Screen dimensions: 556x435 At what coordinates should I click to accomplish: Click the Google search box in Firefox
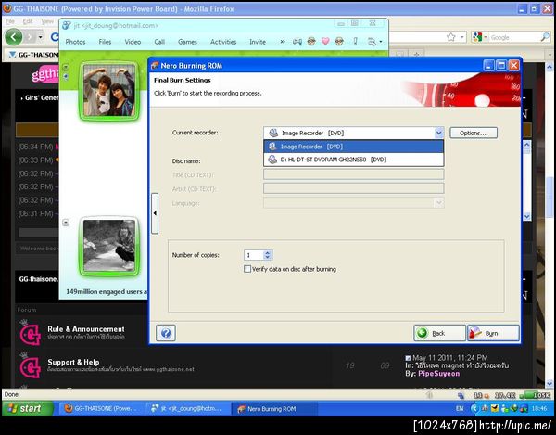coord(514,37)
